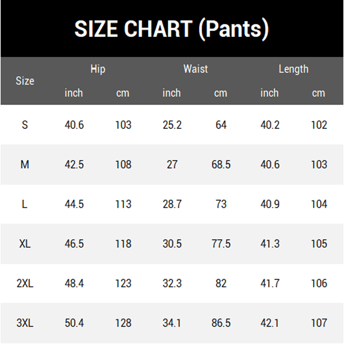Image resolution: width=344 pixels, height=344 pixels.
Task: Select the M size row label
Action: pos(25,165)
